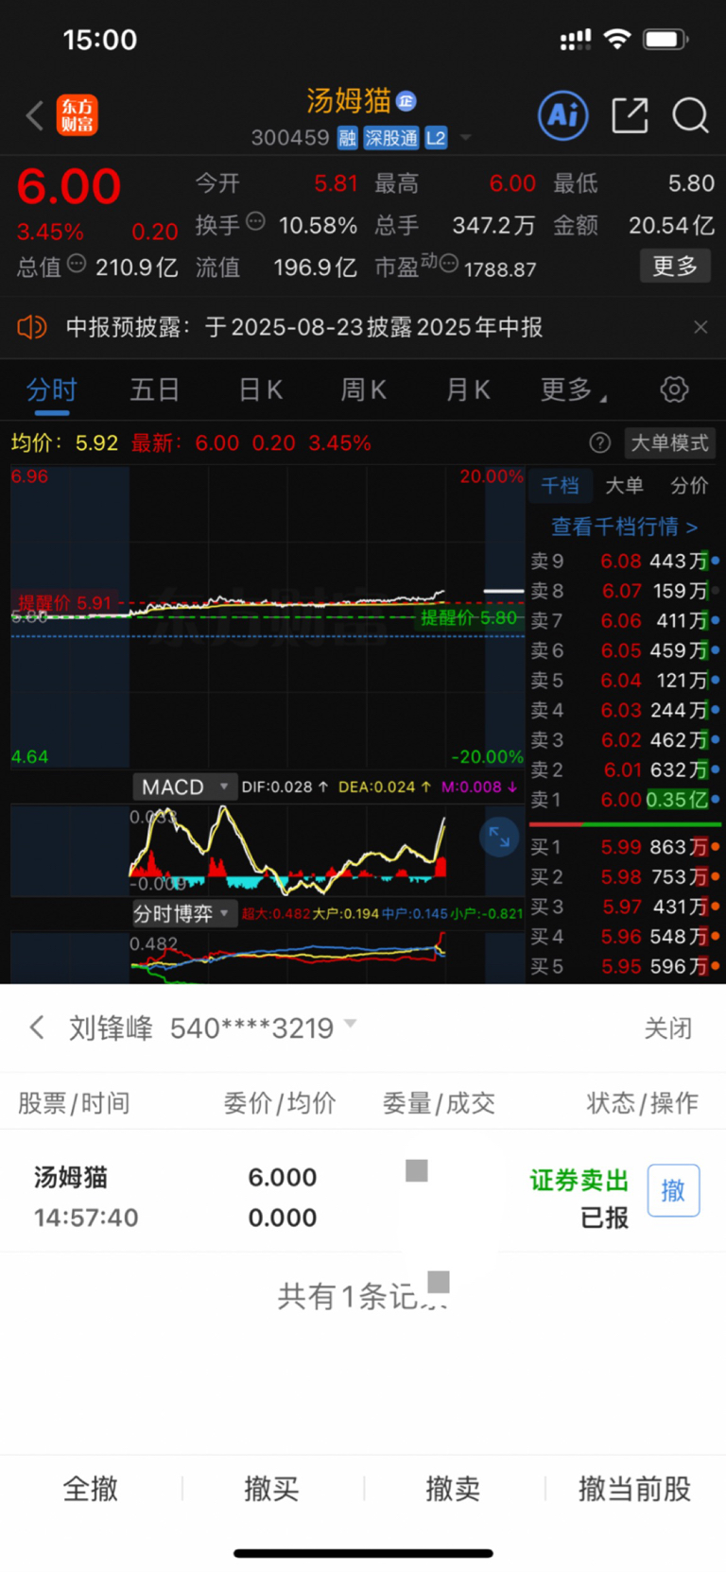
Task: Open 查看千档行情 link
Action: click(x=625, y=527)
